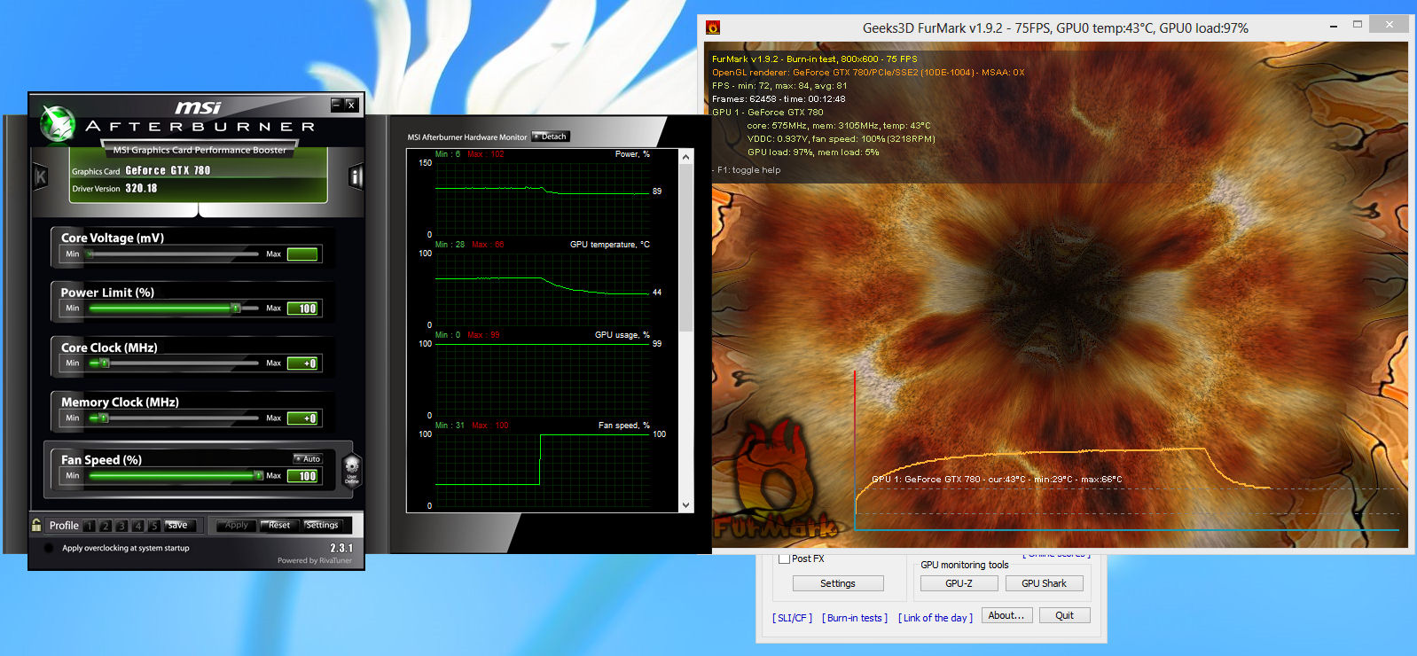Toggle Apply overclocking at system startup
Screen dimensions: 1417x656
click(x=49, y=548)
